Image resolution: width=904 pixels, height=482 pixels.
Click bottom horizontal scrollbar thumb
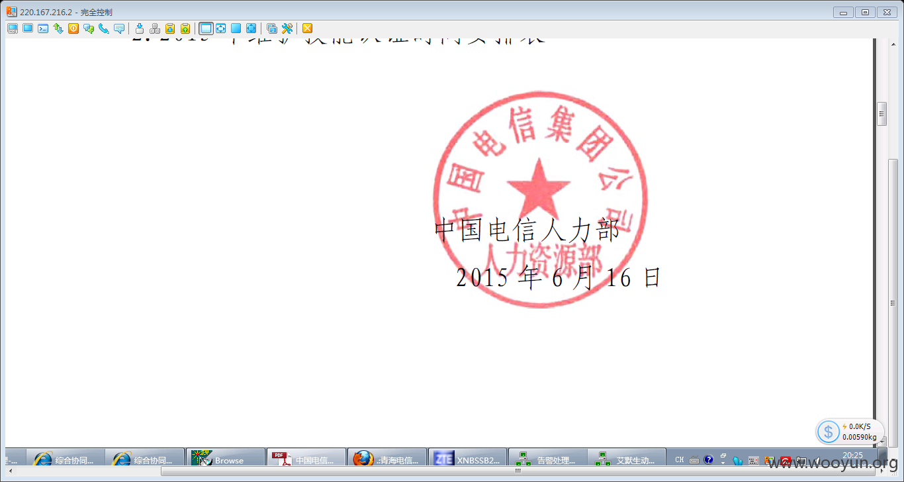518,471
